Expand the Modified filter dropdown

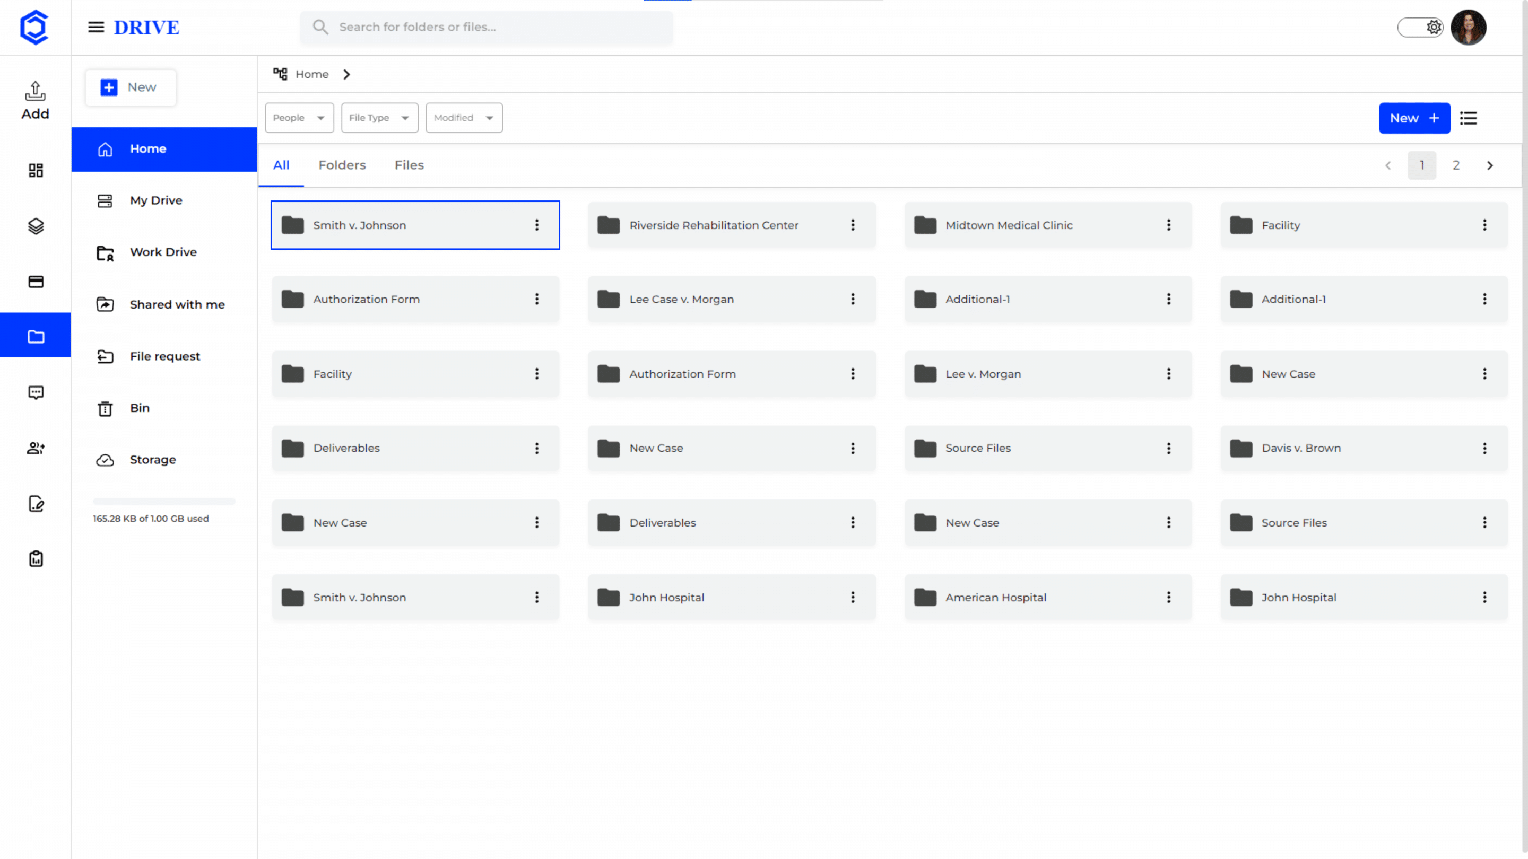click(x=464, y=118)
